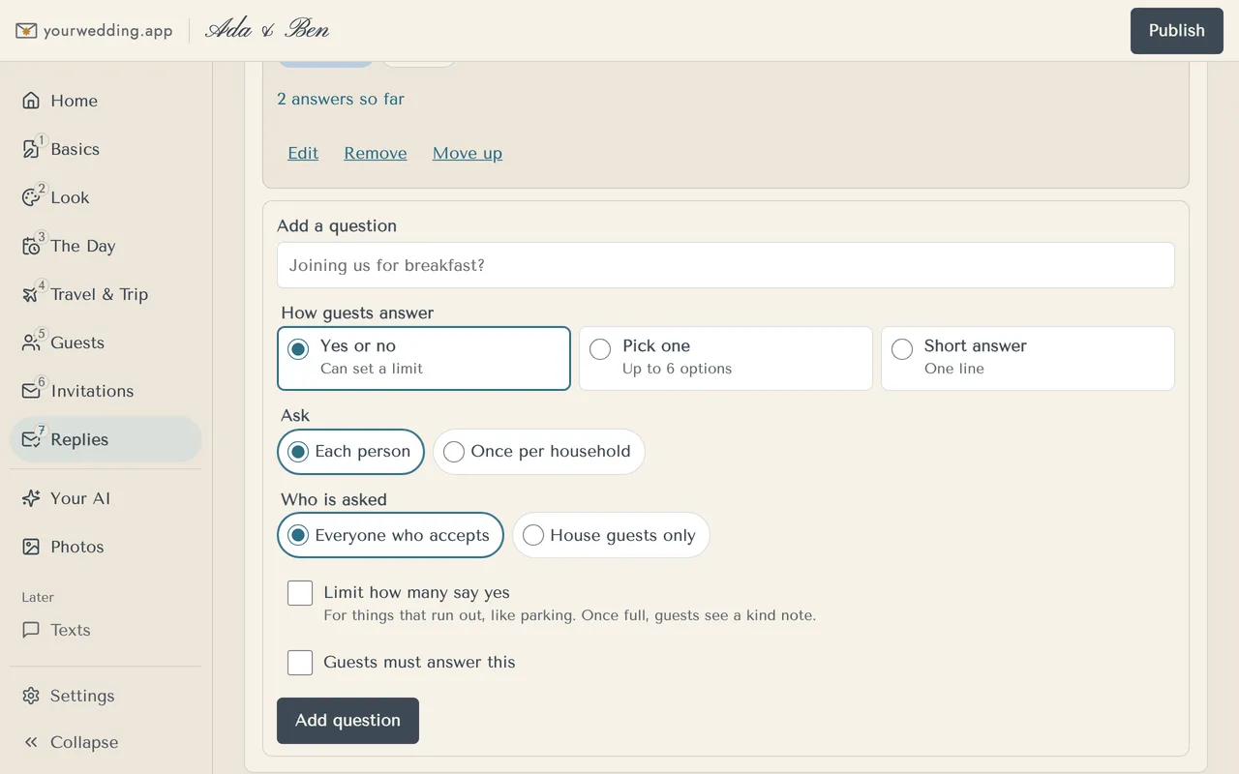Focus the Add a question text field
Viewport: 1239px width, 774px height.
point(726,265)
